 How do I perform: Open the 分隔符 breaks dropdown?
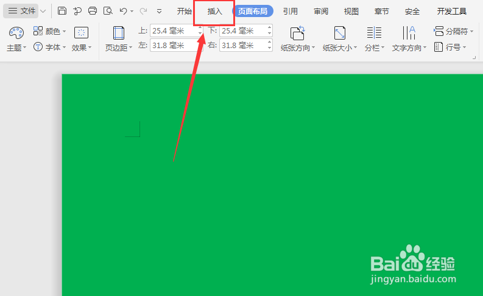453,31
